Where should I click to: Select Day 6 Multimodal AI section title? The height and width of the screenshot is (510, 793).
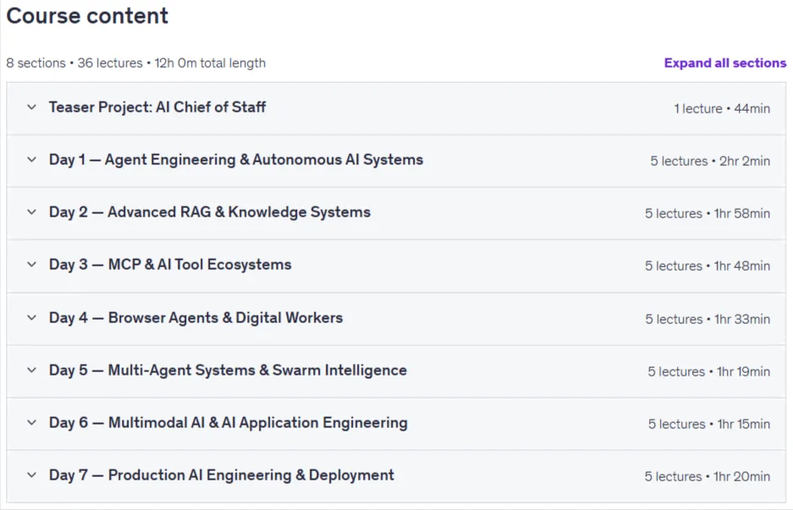click(x=229, y=423)
